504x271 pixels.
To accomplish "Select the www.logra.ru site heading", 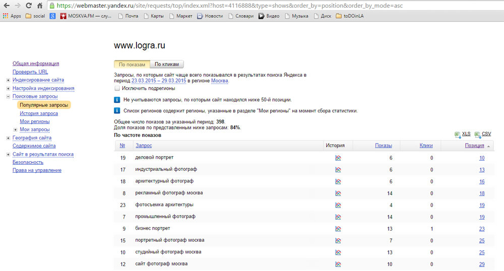I will tap(140, 46).
